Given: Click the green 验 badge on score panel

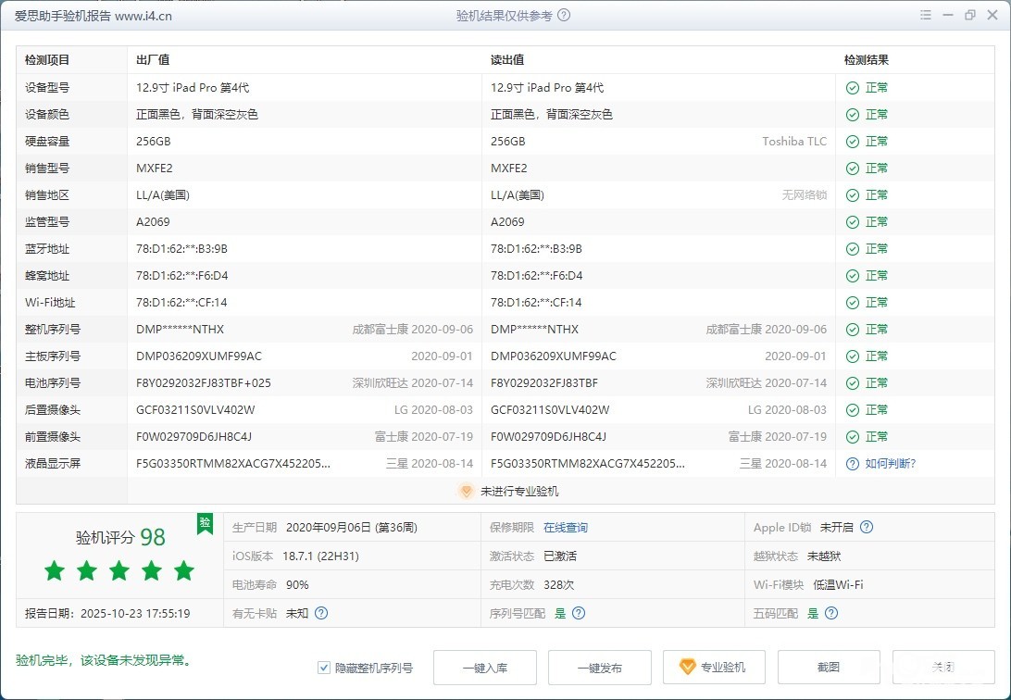Looking at the screenshot, I should 205,523.
